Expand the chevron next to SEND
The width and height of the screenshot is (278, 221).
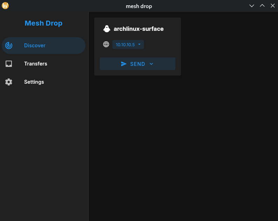(151, 64)
